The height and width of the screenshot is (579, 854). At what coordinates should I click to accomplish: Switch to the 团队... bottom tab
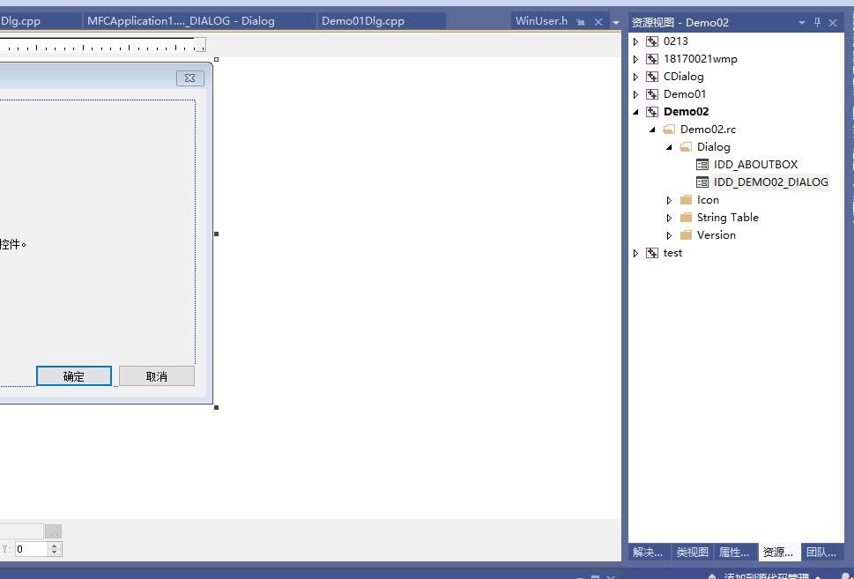pos(822,553)
